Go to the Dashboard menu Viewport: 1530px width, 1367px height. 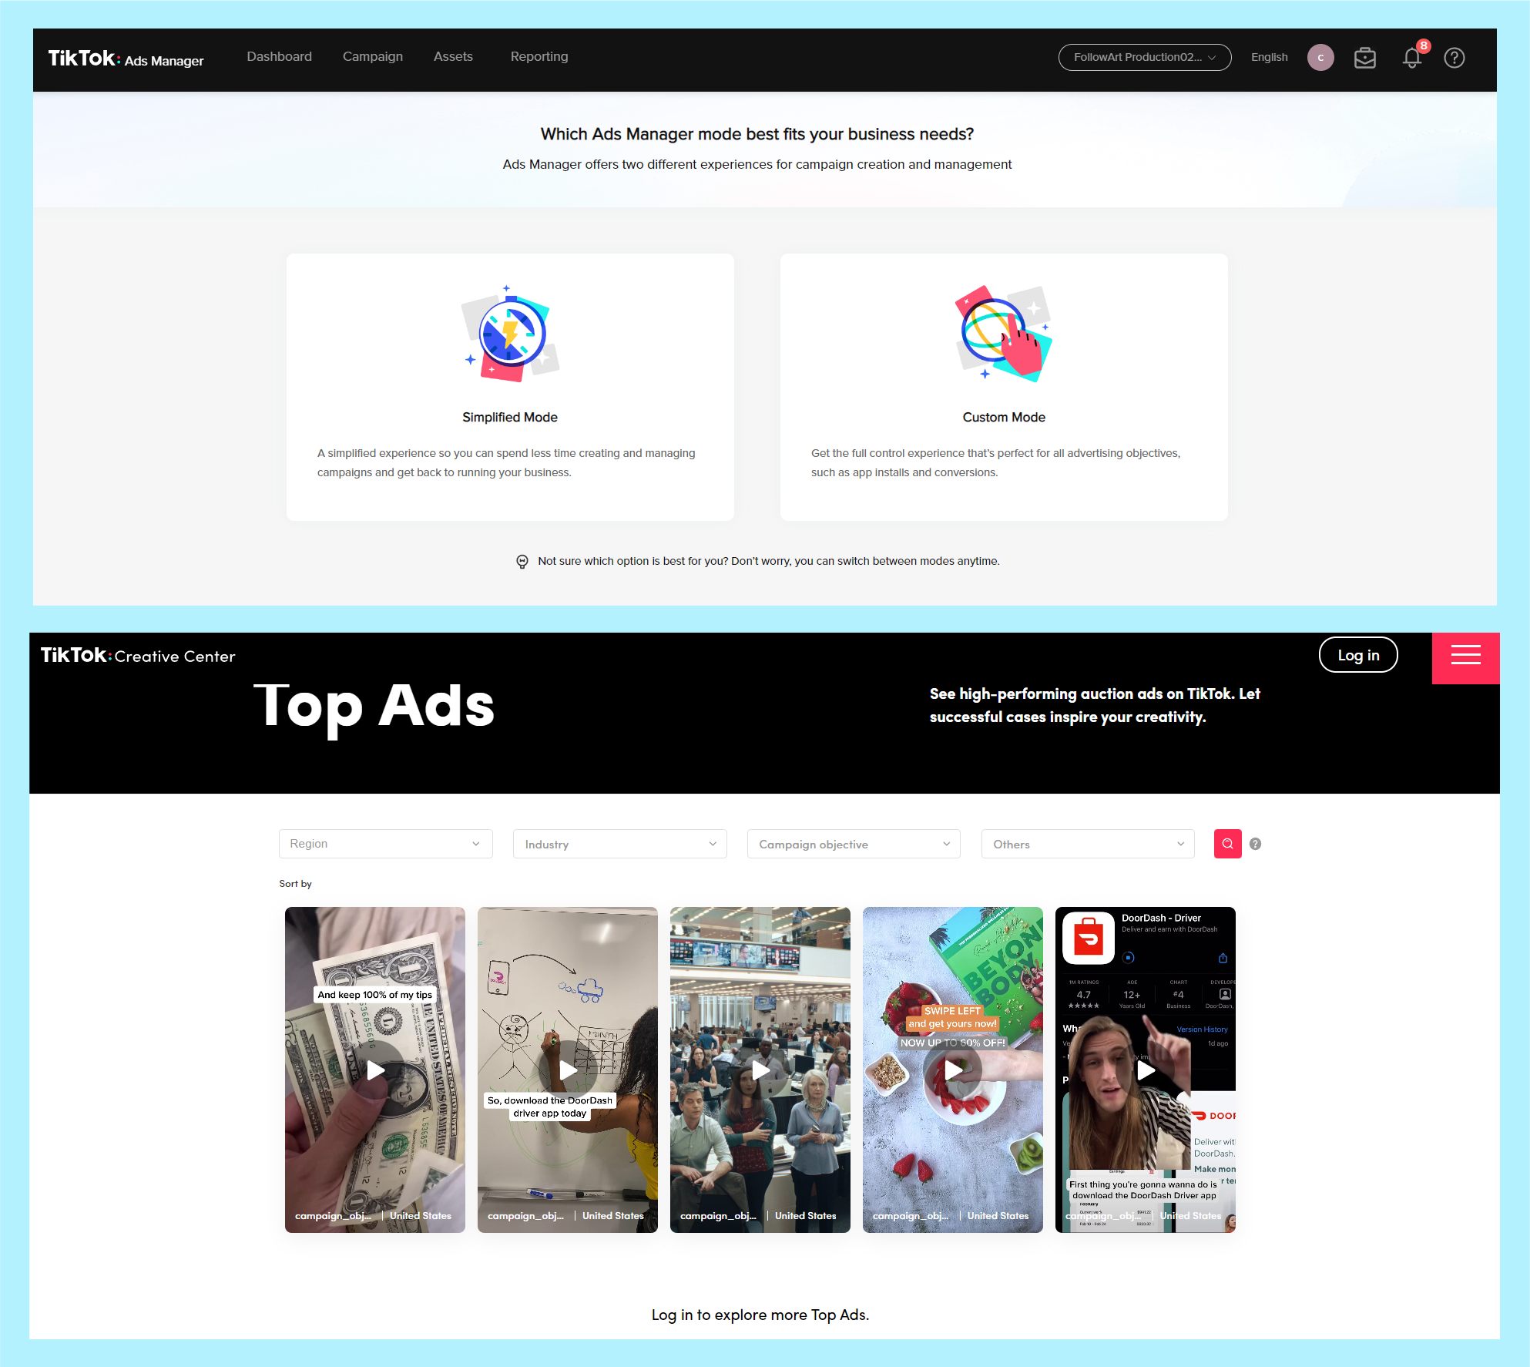tap(279, 57)
